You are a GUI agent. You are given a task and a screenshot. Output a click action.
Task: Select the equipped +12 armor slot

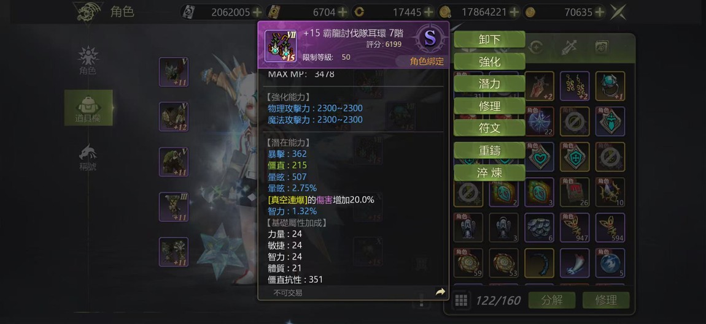click(x=174, y=117)
